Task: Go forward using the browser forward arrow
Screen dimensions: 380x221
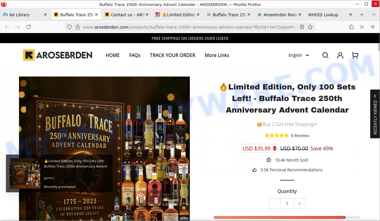Action: [18, 27]
